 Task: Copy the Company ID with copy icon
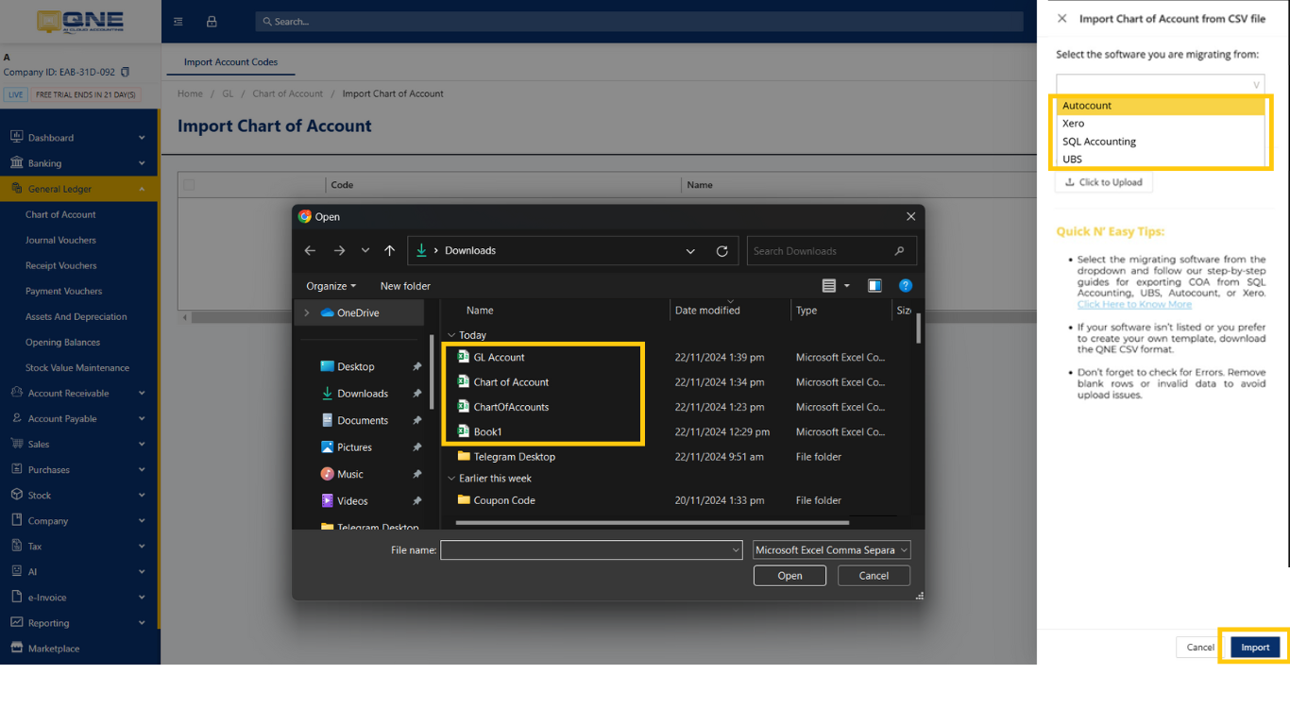tap(126, 72)
